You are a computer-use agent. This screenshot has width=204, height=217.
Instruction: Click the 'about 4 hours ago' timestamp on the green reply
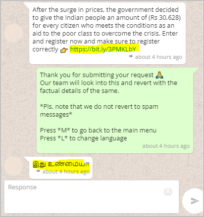(166, 146)
